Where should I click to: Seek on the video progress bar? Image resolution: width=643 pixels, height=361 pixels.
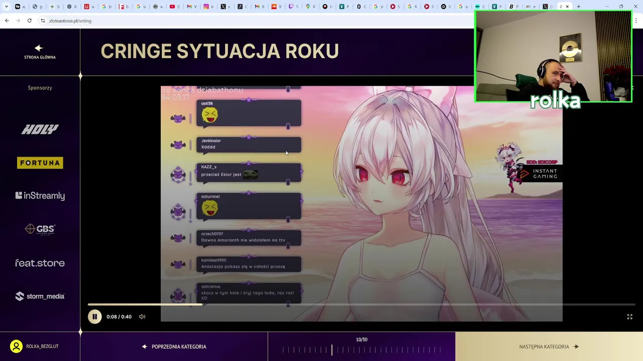pos(362,304)
